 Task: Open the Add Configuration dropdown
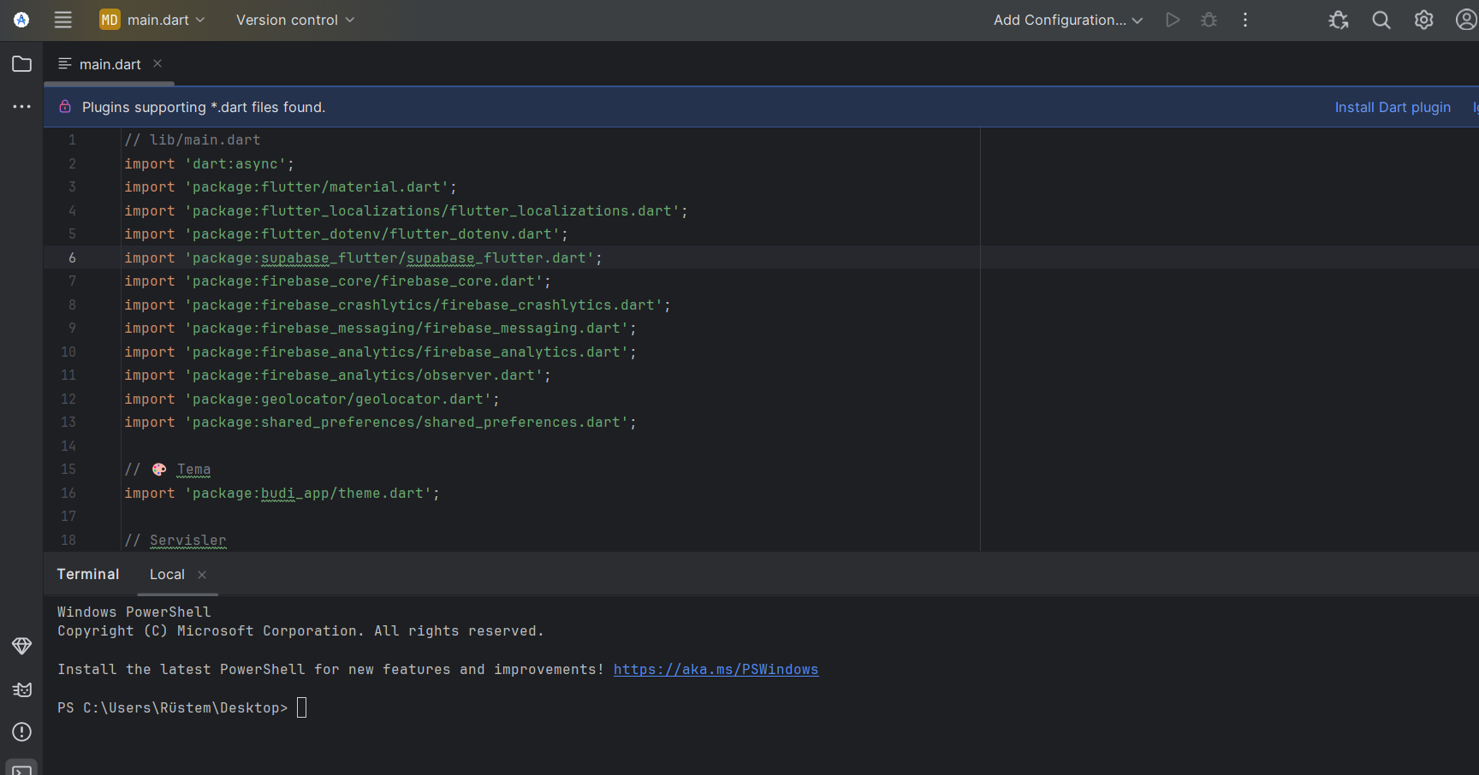(x=1068, y=20)
